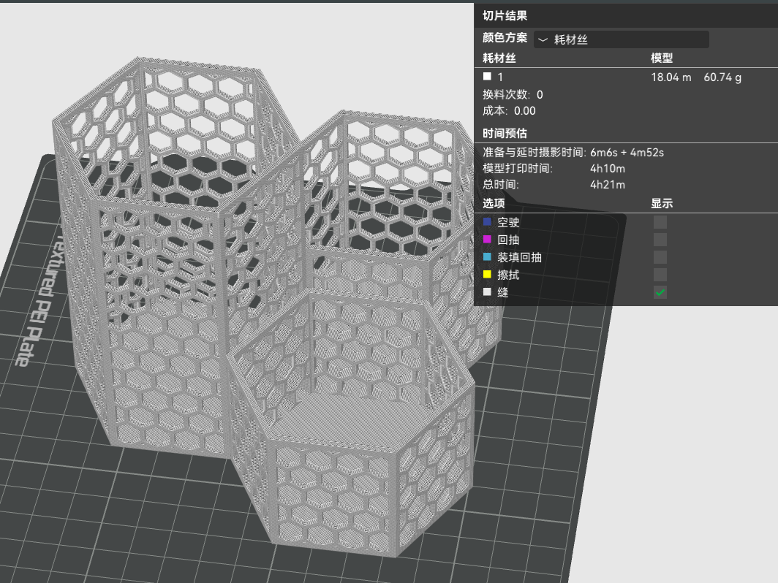The width and height of the screenshot is (778, 583).
Task: Click the yellow 擦拭 legend swatch
Action: (x=487, y=274)
